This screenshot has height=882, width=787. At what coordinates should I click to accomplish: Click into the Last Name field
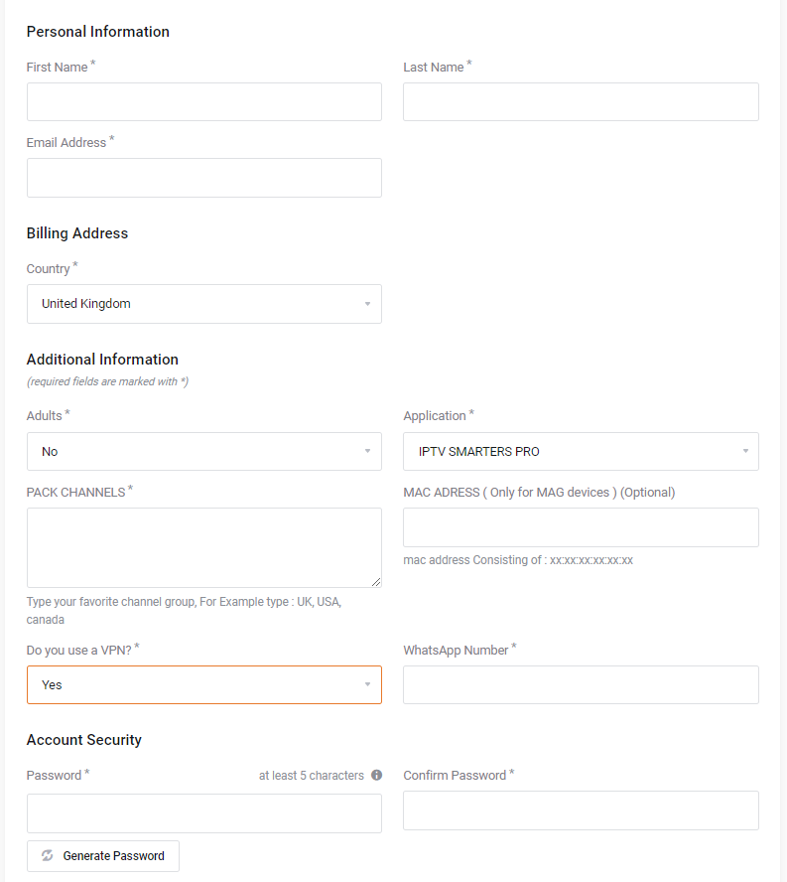pyautogui.click(x=581, y=102)
